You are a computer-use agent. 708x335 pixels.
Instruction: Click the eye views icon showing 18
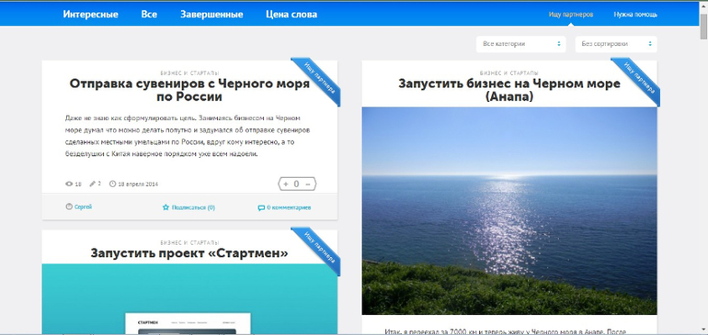tap(69, 184)
